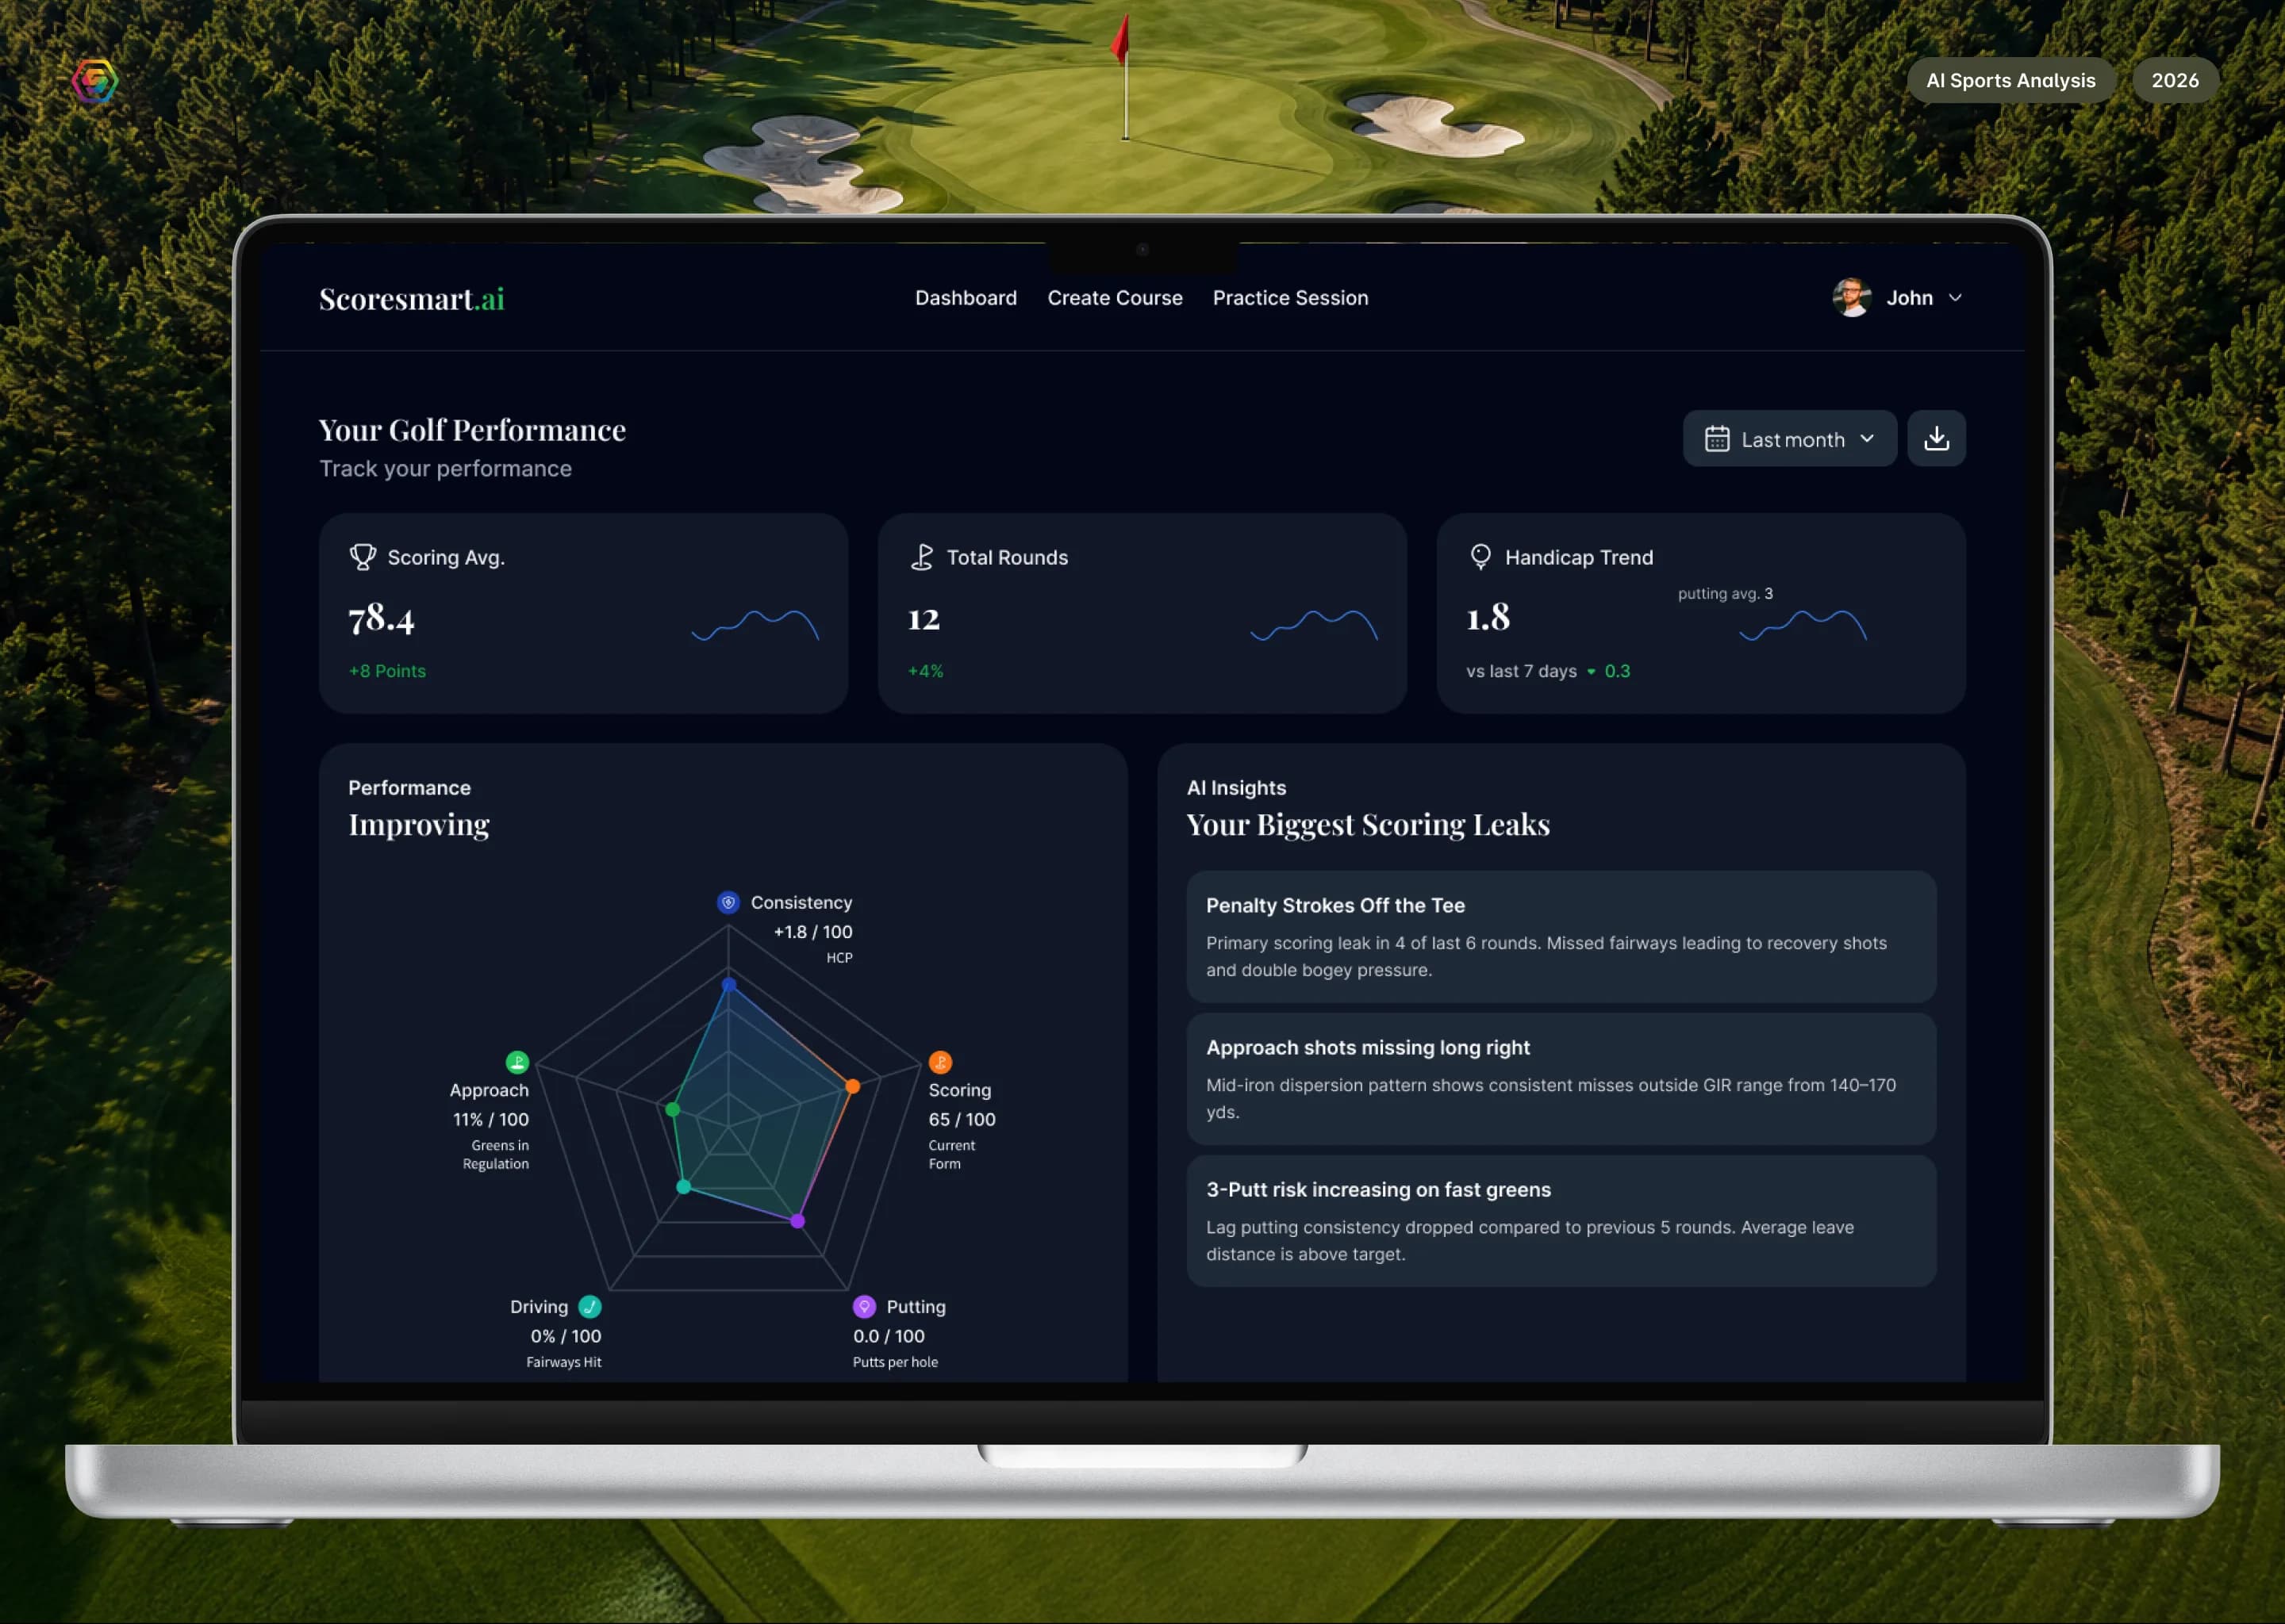
Task: Click the trophy icon on Scoring Avg.
Action: tap(363, 557)
